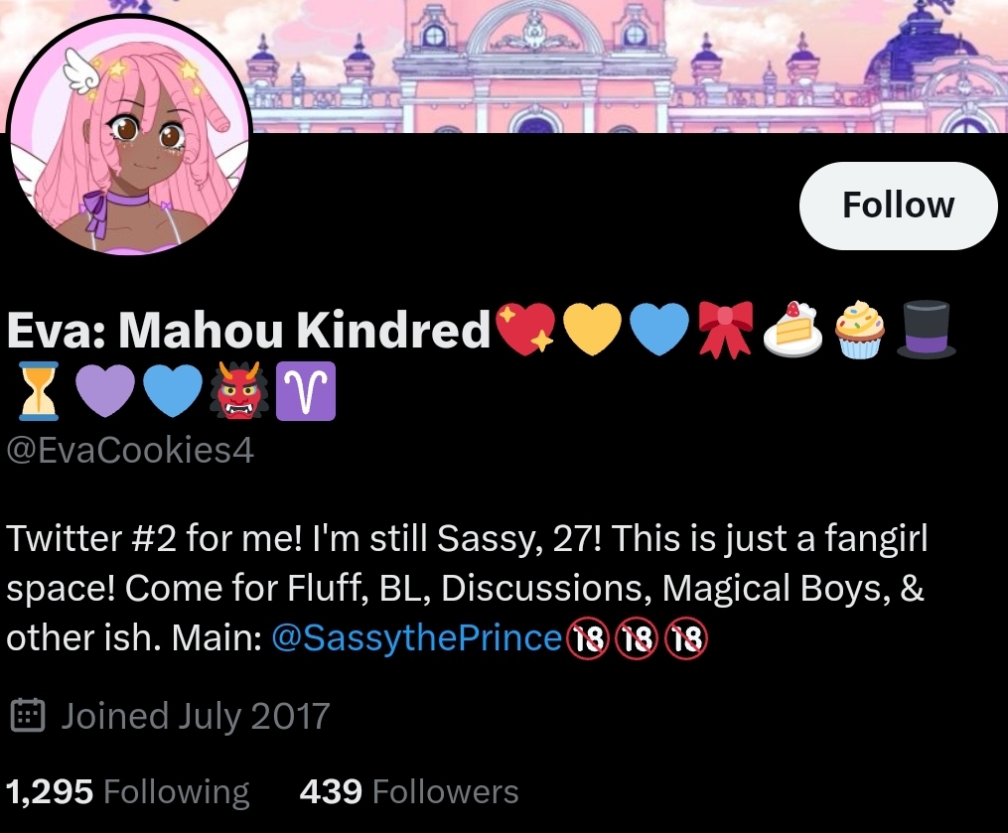Open the @SassythePrince mention link
1008x833 pixels.
pos(417,637)
